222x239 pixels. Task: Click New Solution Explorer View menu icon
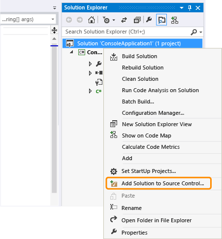pos(114,124)
